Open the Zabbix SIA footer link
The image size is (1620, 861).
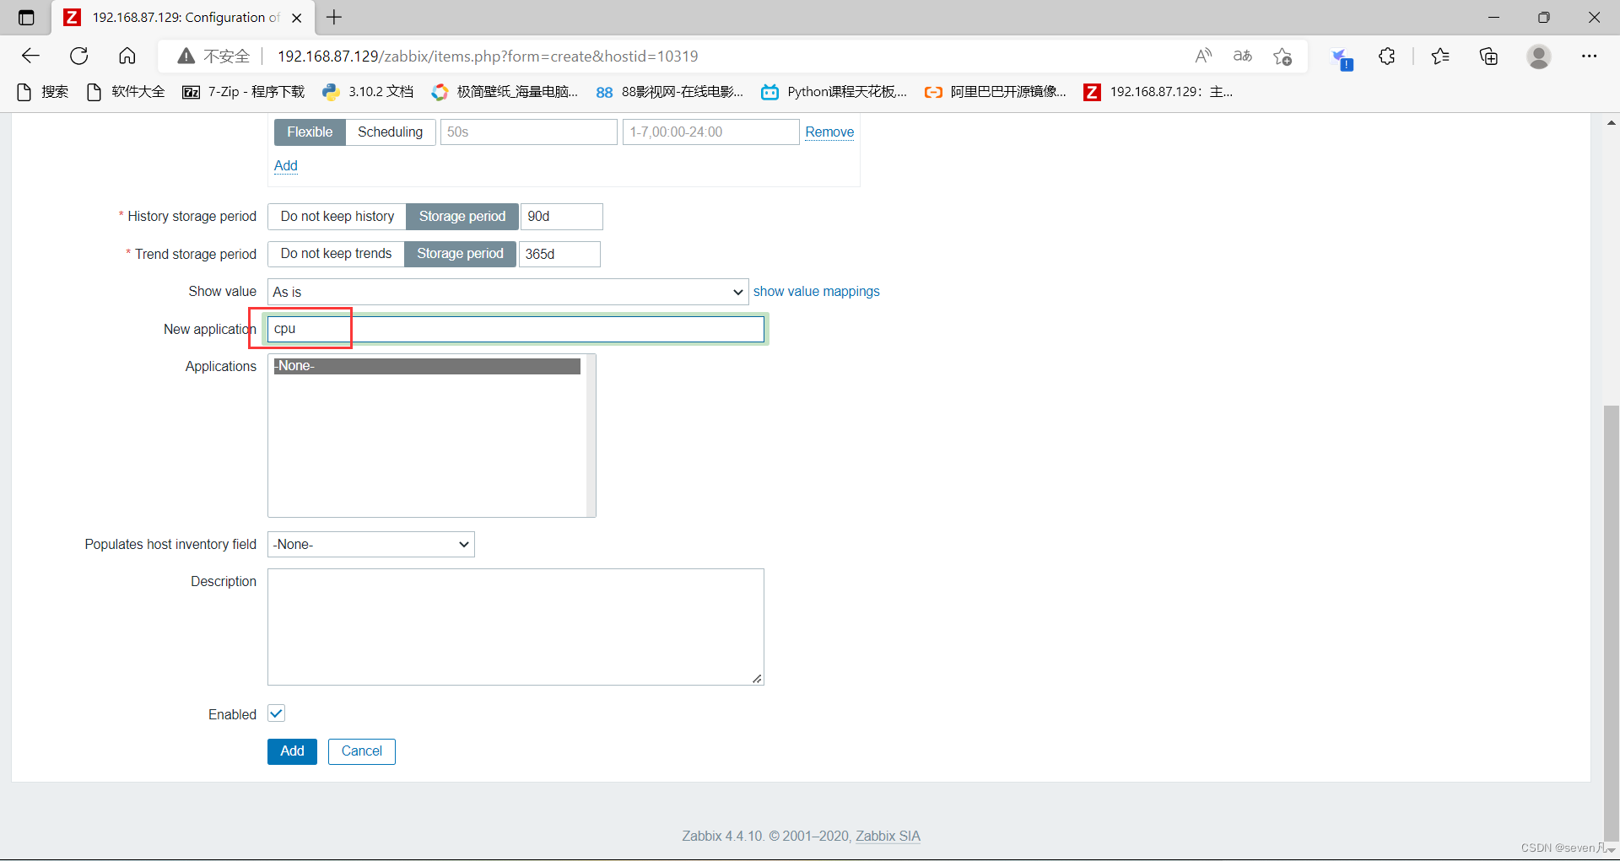(888, 837)
